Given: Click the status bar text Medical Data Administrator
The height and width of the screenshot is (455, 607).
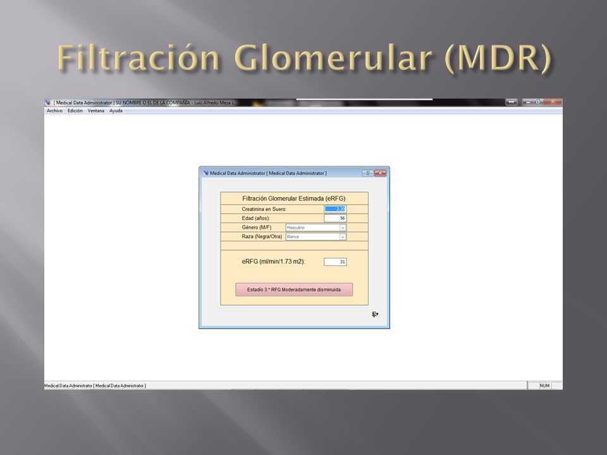Looking at the screenshot, I should point(95,385).
